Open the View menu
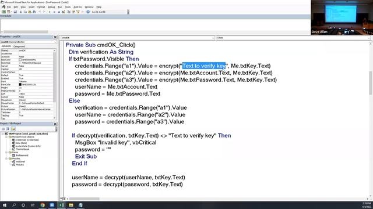373x209 pixels. click(x=23, y=7)
